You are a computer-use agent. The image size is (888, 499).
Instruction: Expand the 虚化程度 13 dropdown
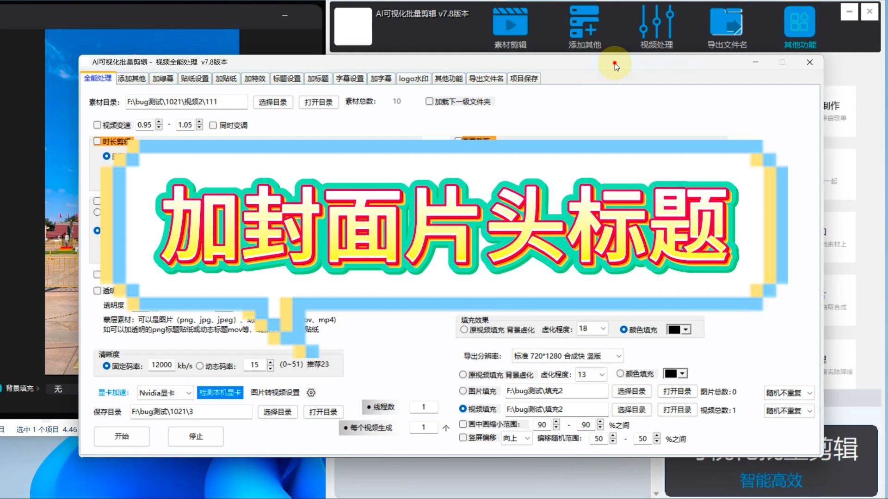[591, 374]
